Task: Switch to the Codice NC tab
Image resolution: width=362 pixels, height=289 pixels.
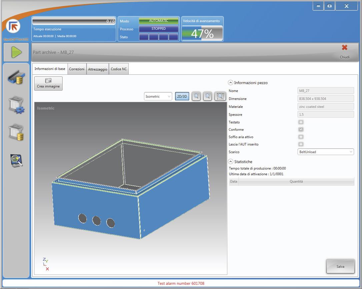Action: (x=119, y=69)
